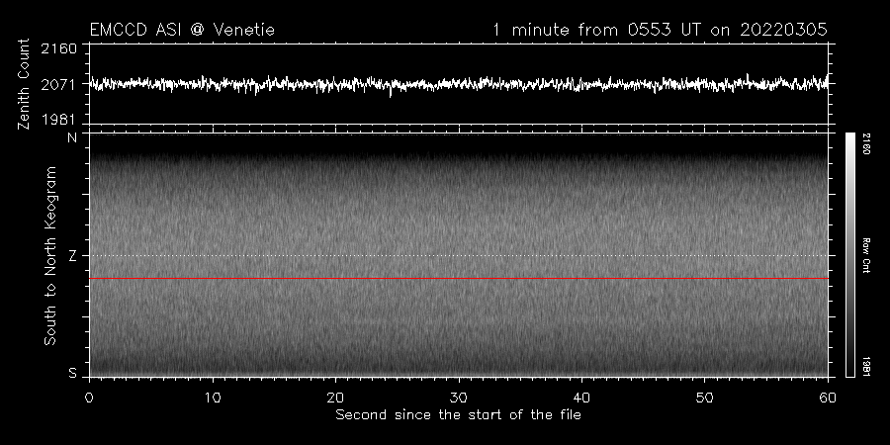Image resolution: width=890 pixels, height=445 pixels.
Task: Click the white dotted zenith line in keogram
Action: tap(459, 255)
